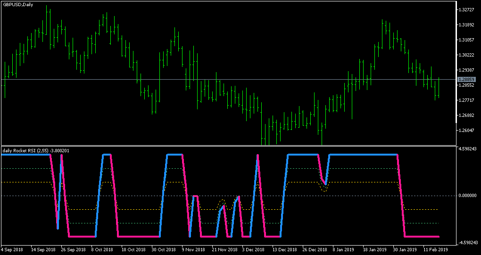Viewport: 481px width, 255px height.
Task: Click the 26 Dec 2018 date label
Action: click(314, 249)
